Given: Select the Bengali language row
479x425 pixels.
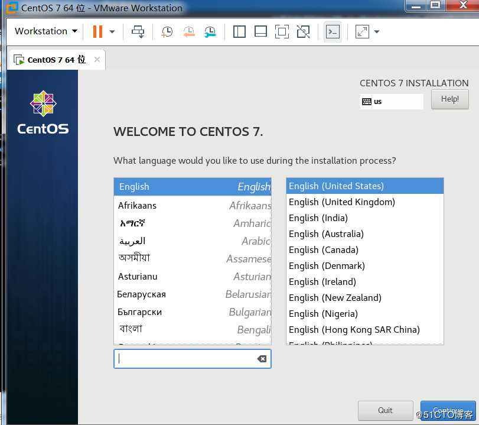Looking at the screenshot, I should point(193,329).
